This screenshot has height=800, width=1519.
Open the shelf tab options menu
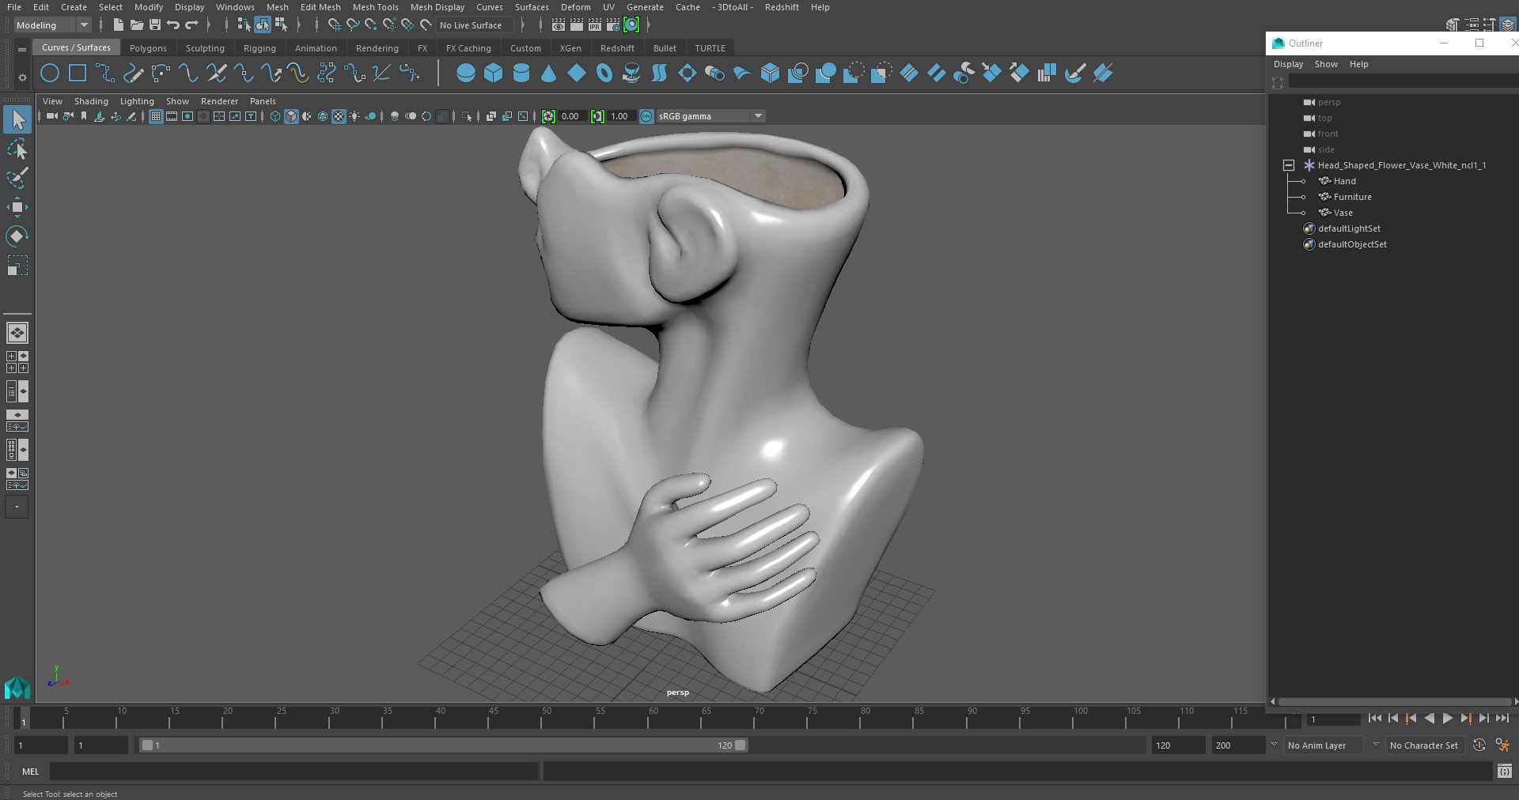click(x=22, y=49)
